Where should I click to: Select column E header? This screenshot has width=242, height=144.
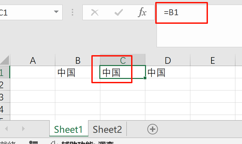tap(213, 60)
